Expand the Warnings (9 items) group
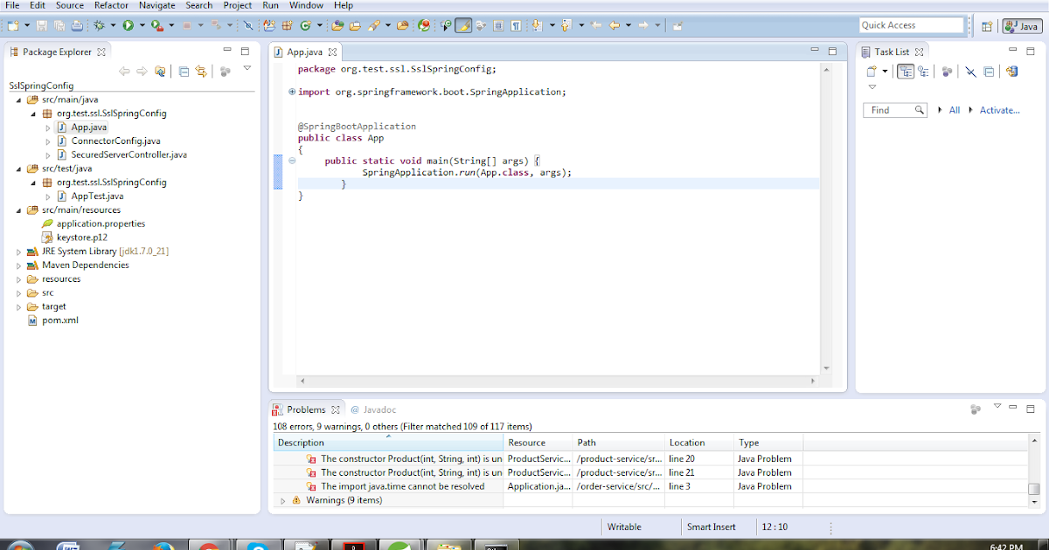1049x550 pixels. pos(282,500)
